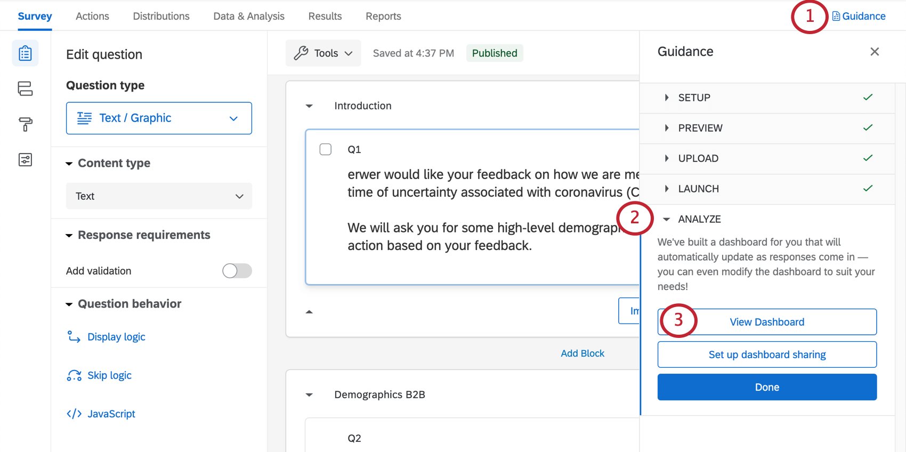Open the look and feel paint roller icon
Viewport: 906px width, 452px height.
(25, 124)
